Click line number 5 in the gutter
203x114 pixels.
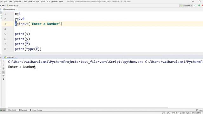(x=5, y=34)
